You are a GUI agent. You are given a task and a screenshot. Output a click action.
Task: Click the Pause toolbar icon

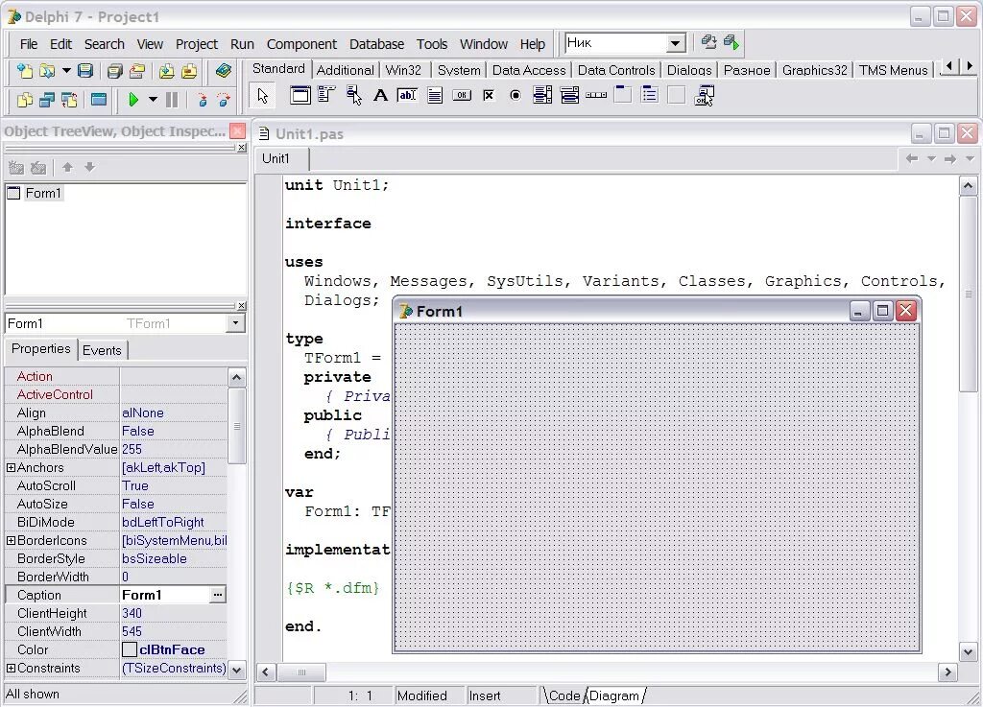172,100
